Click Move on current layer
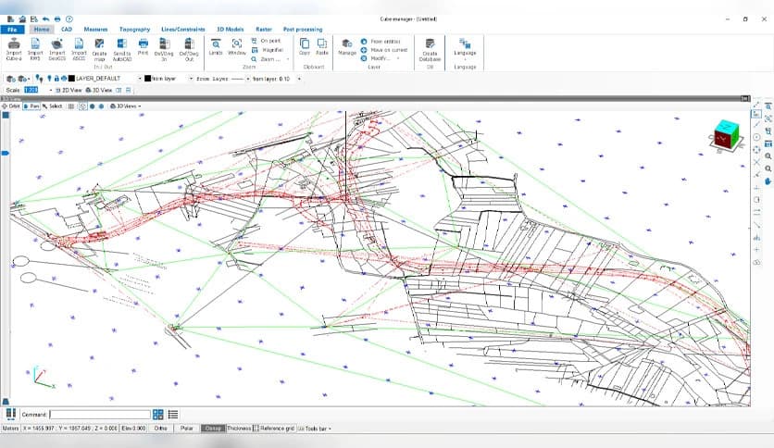Viewport: 774px width, 448px height. click(x=384, y=50)
